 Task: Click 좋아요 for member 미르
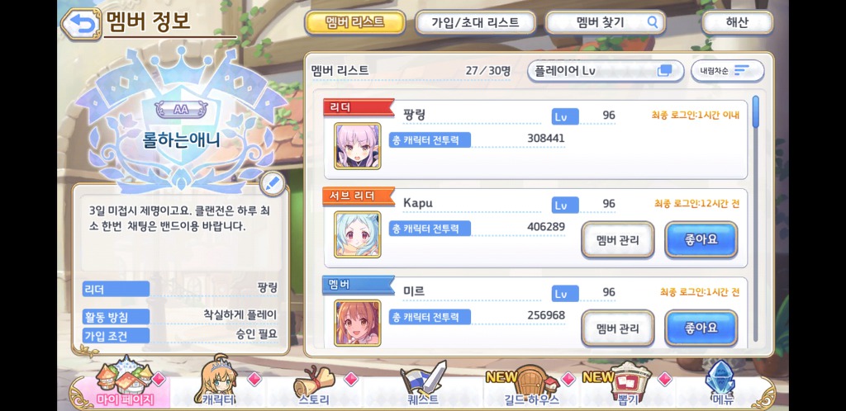pos(701,328)
